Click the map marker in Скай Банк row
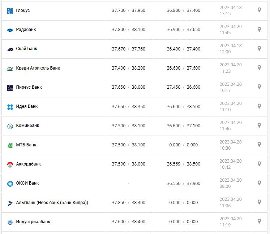Screen dimensions: 270x234 (x=259, y=48)
